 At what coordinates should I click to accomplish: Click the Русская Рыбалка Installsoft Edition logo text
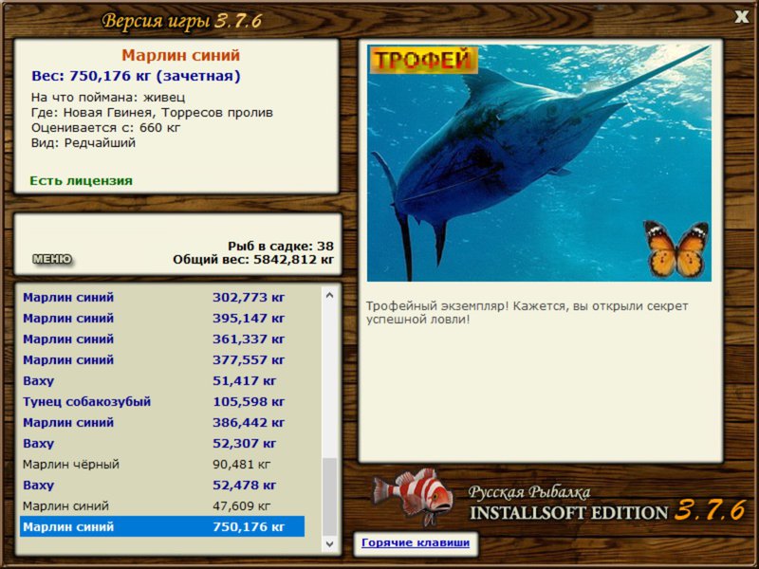(607, 504)
